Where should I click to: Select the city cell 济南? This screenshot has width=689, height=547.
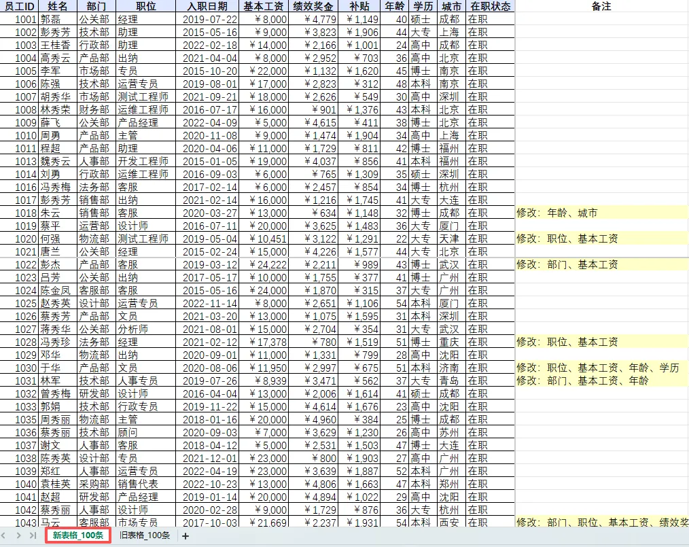pos(451,368)
